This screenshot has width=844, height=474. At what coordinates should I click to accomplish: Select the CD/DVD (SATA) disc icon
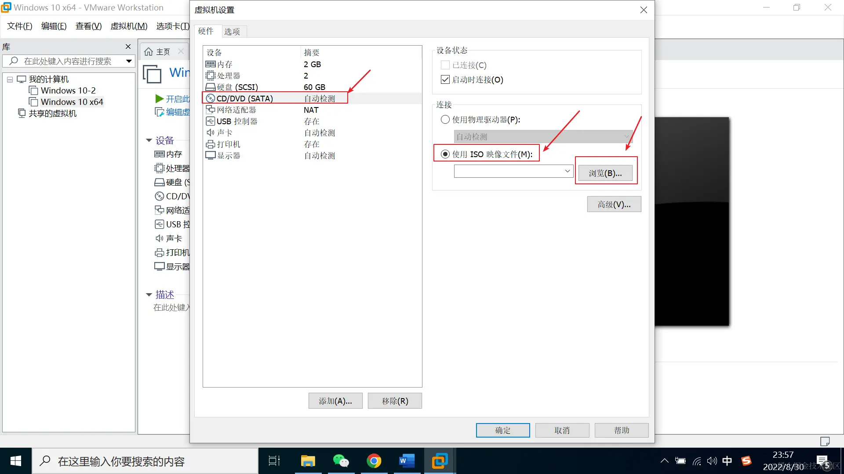click(x=211, y=99)
